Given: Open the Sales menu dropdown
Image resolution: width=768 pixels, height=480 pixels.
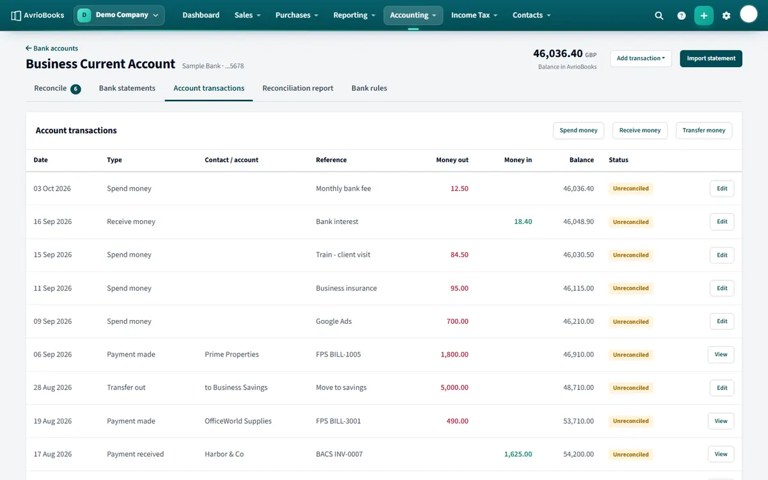Looking at the screenshot, I should (x=248, y=15).
